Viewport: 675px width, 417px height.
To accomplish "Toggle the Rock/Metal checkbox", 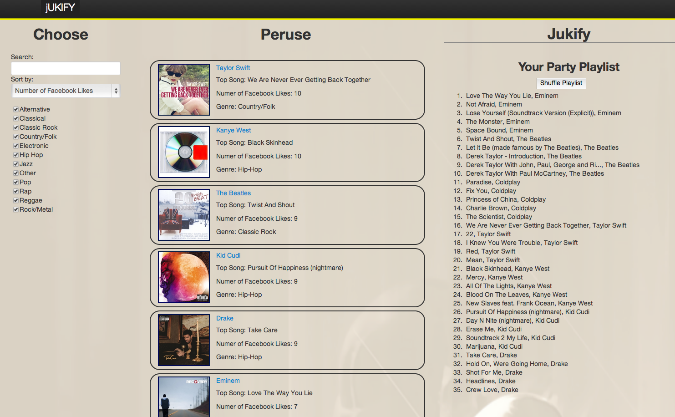I will pyautogui.click(x=16, y=209).
